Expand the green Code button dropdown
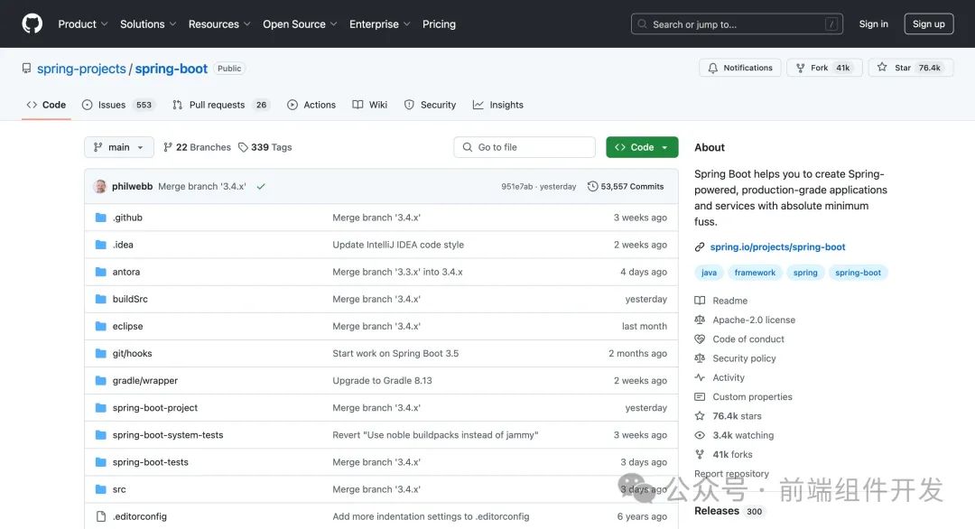This screenshot has height=529, width=975. pos(642,147)
